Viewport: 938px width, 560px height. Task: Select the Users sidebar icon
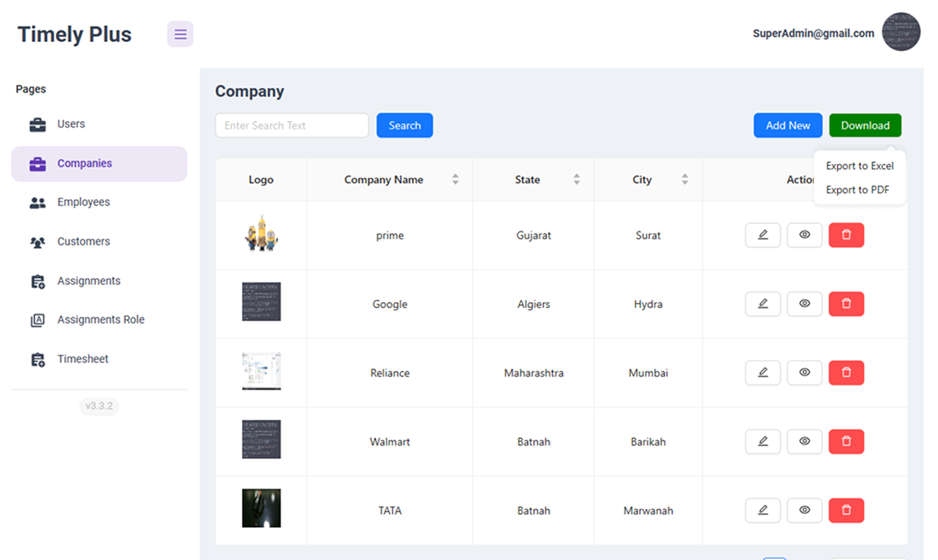[x=37, y=124]
